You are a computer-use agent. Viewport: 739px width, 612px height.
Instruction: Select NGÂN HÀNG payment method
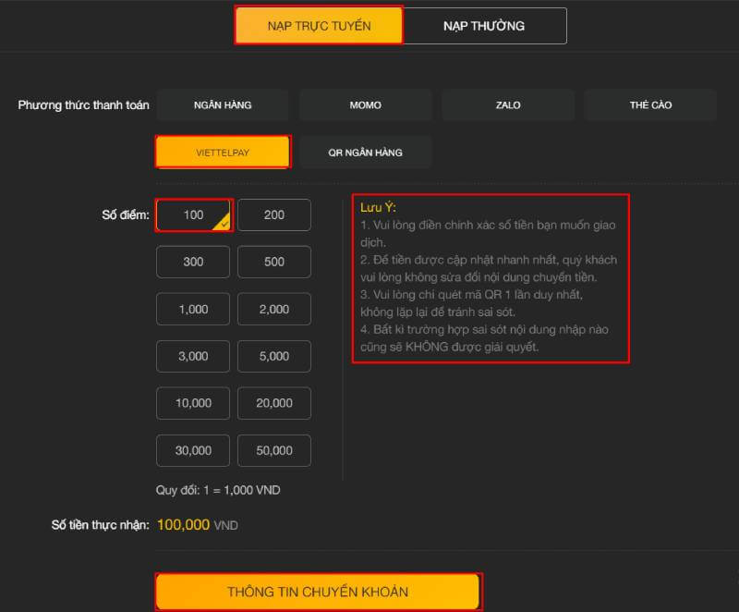click(x=223, y=105)
